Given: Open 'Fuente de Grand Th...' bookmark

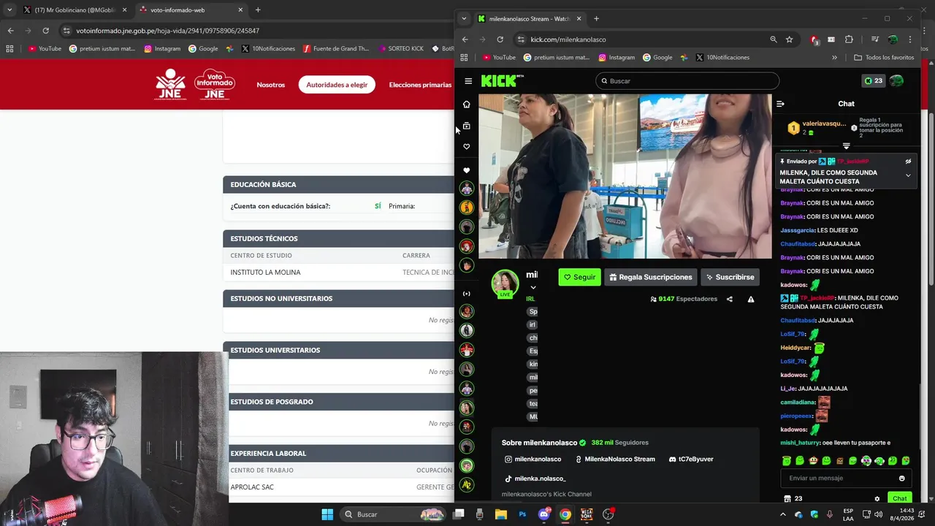Looking at the screenshot, I should pyautogui.click(x=335, y=49).
